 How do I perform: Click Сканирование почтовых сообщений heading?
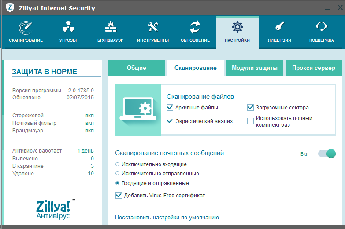pyautogui.click(x=170, y=153)
